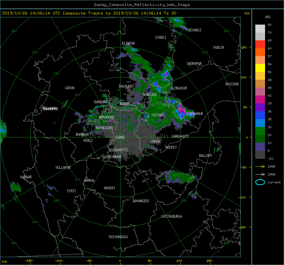Click the 'dBZ' legend heading

(x=268, y=17)
